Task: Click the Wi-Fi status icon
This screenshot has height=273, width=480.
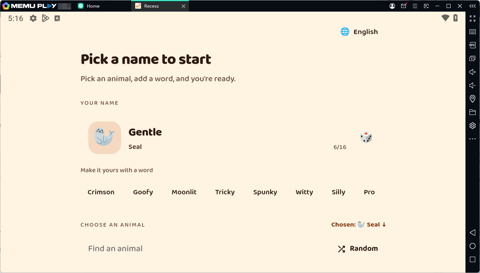Action: point(445,18)
